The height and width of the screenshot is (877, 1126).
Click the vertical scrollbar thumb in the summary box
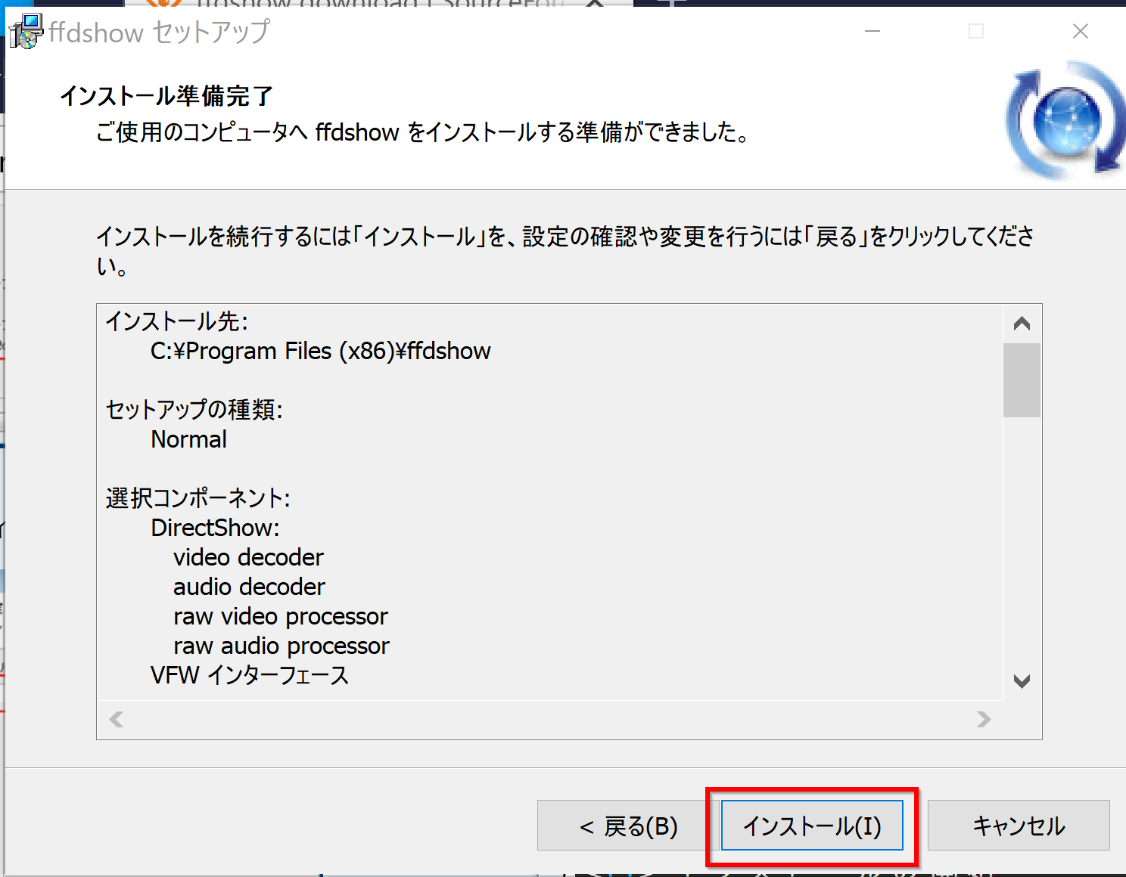(1022, 380)
